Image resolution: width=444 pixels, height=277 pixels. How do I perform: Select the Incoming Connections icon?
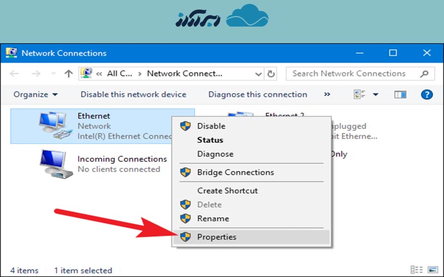click(54, 164)
